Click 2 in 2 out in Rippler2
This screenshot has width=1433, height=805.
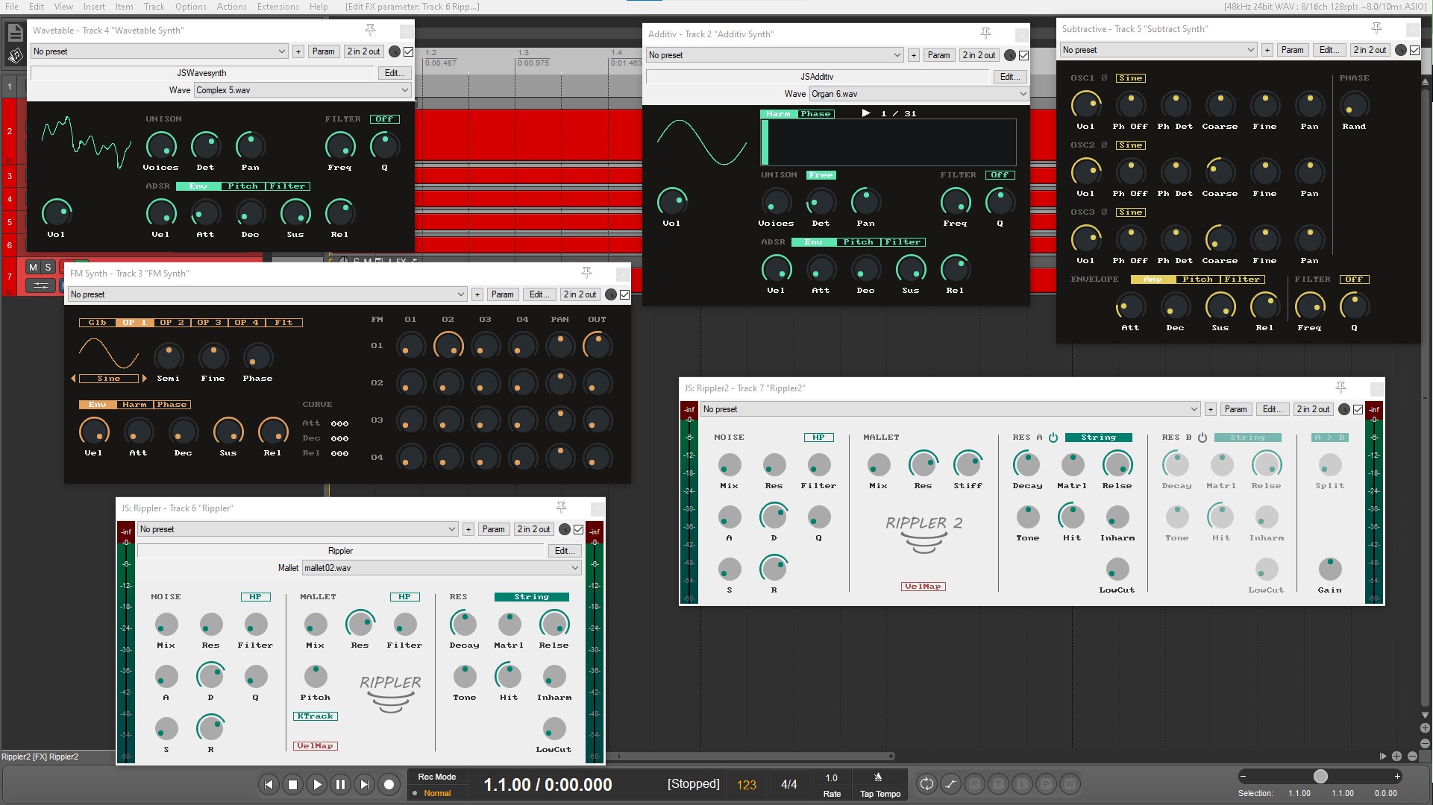tap(1313, 409)
